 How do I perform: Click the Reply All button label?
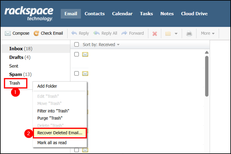[109, 33]
